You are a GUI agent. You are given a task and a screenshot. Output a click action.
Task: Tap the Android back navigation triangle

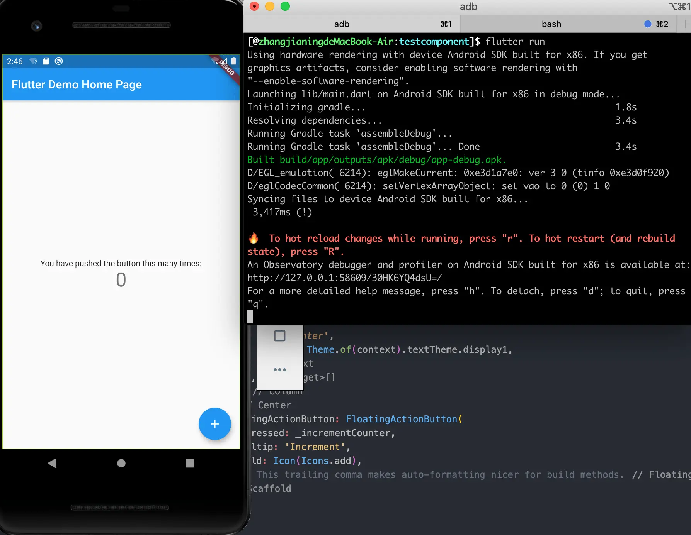coord(52,463)
